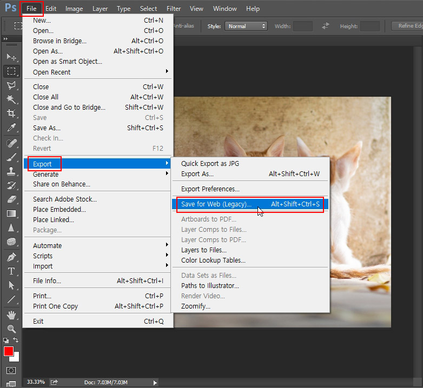Open the red foreground color swatch

(8, 351)
